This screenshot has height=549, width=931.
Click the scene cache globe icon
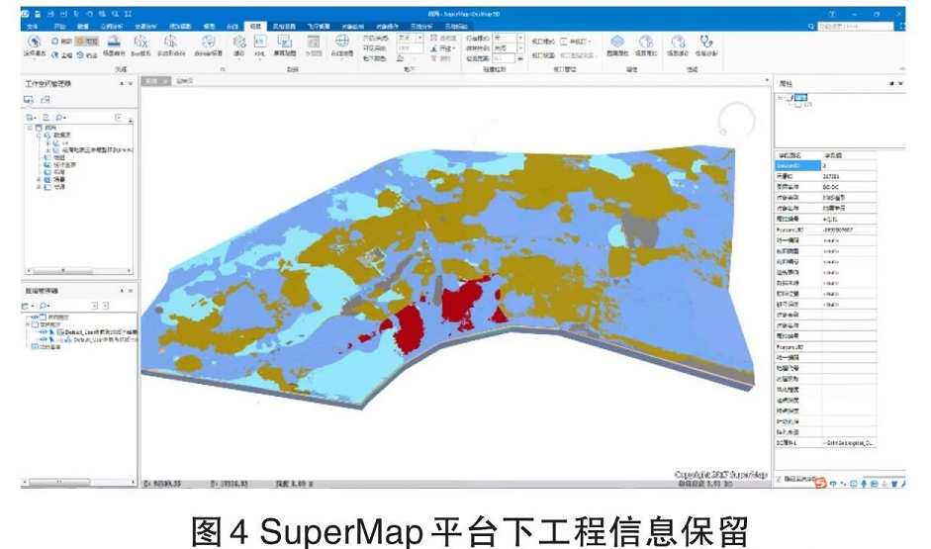click(678, 42)
